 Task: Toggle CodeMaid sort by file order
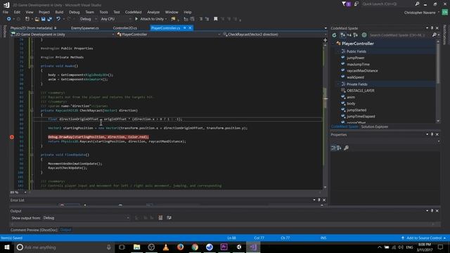tap(342, 35)
